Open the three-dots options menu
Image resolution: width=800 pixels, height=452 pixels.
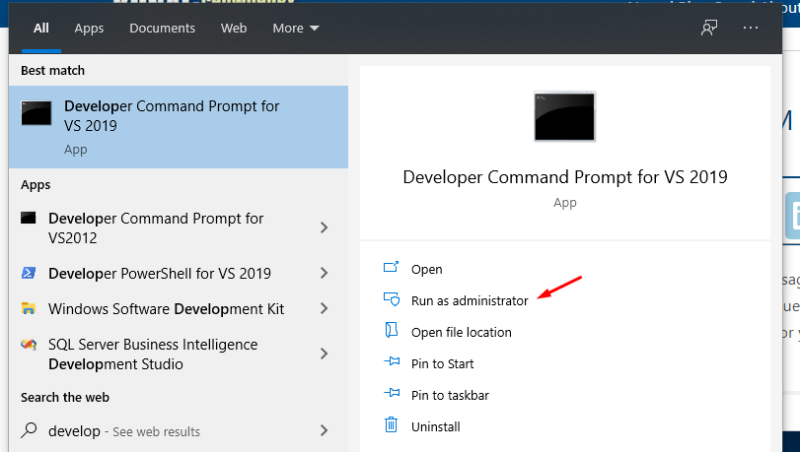click(751, 28)
